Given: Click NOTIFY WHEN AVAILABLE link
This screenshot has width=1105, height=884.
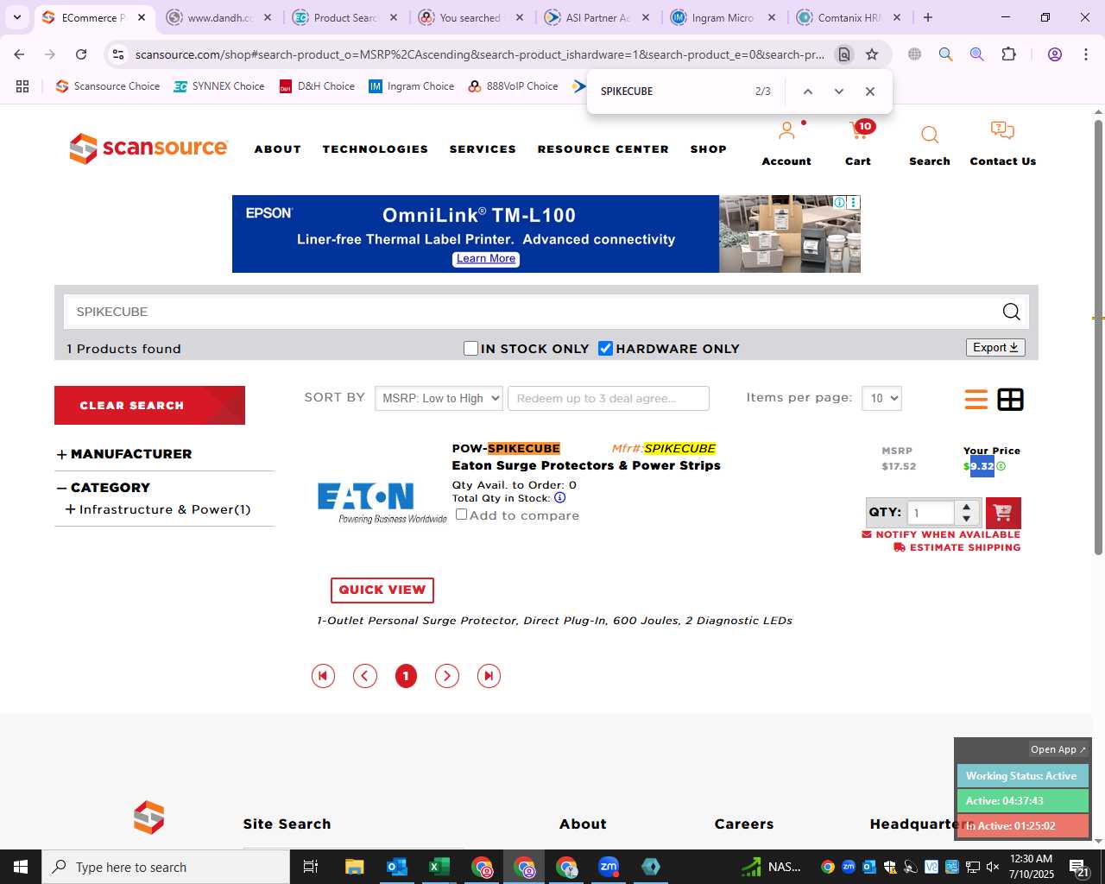Looking at the screenshot, I should coord(941,534).
